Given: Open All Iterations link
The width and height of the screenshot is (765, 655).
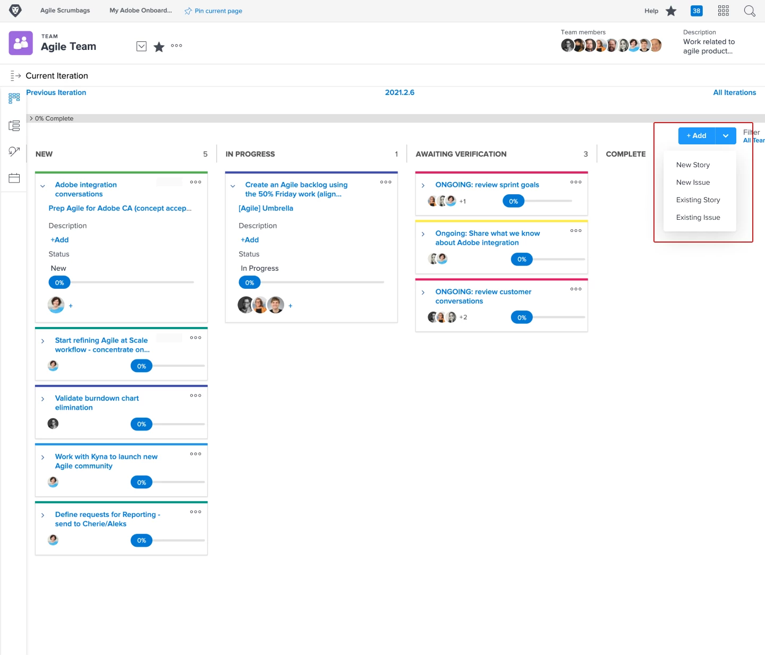Looking at the screenshot, I should point(734,92).
